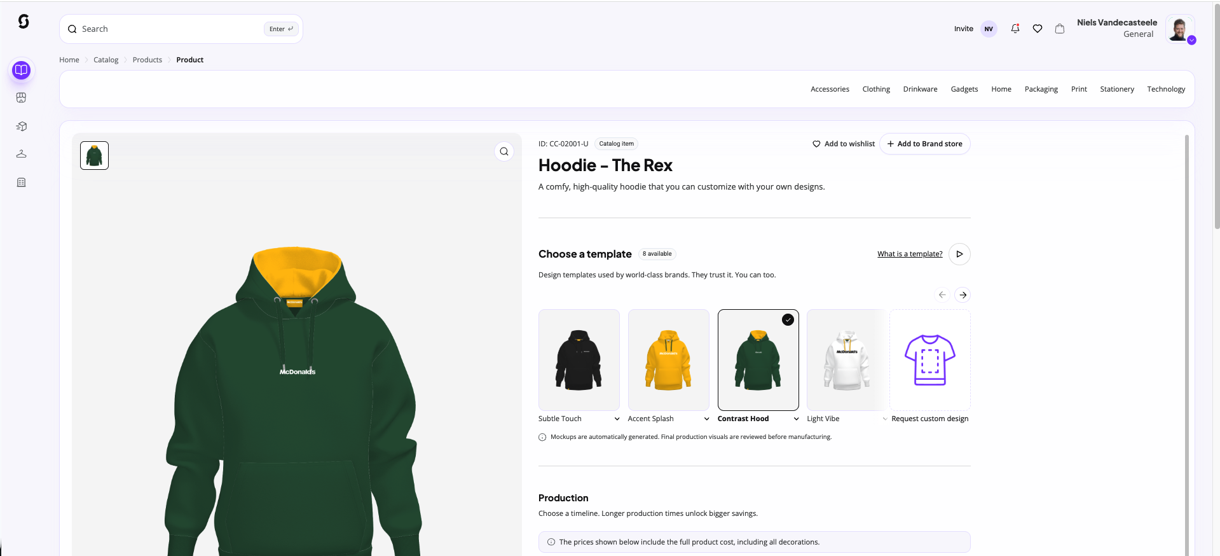Open the wishlist heart in header
The image size is (1220, 556).
point(1038,29)
